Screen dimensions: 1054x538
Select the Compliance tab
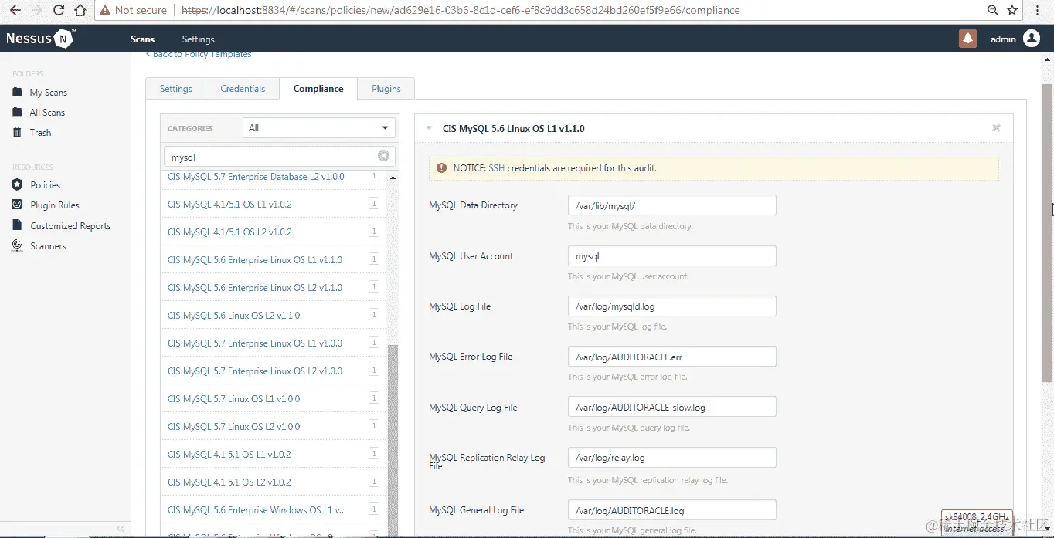click(x=318, y=89)
